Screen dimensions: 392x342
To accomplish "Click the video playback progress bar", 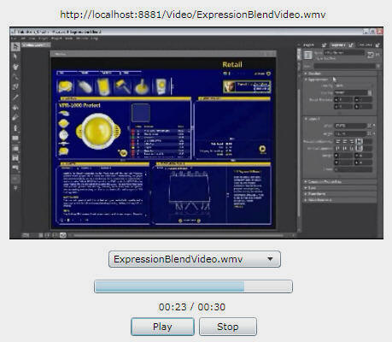I will coord(193,286).
